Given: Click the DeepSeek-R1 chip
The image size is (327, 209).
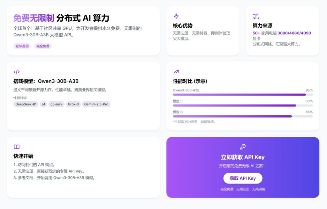Looking at the screenshot, I should 26,104.
